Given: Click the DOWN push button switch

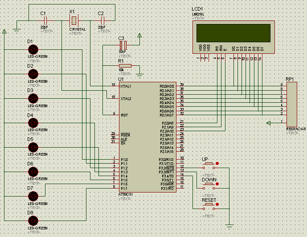Looking at the screenshot, I should 209,186.
